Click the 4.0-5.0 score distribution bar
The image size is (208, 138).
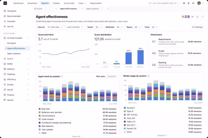click(x=140, y=57)
